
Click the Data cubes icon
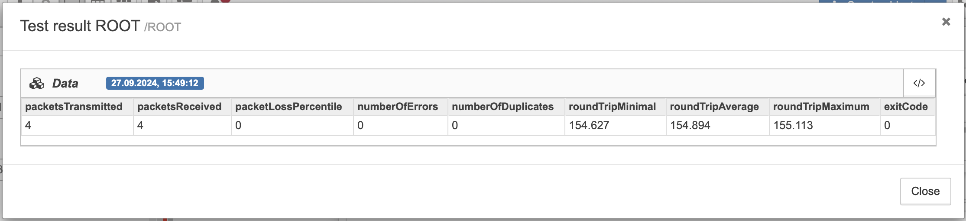(x=37, y=83)
